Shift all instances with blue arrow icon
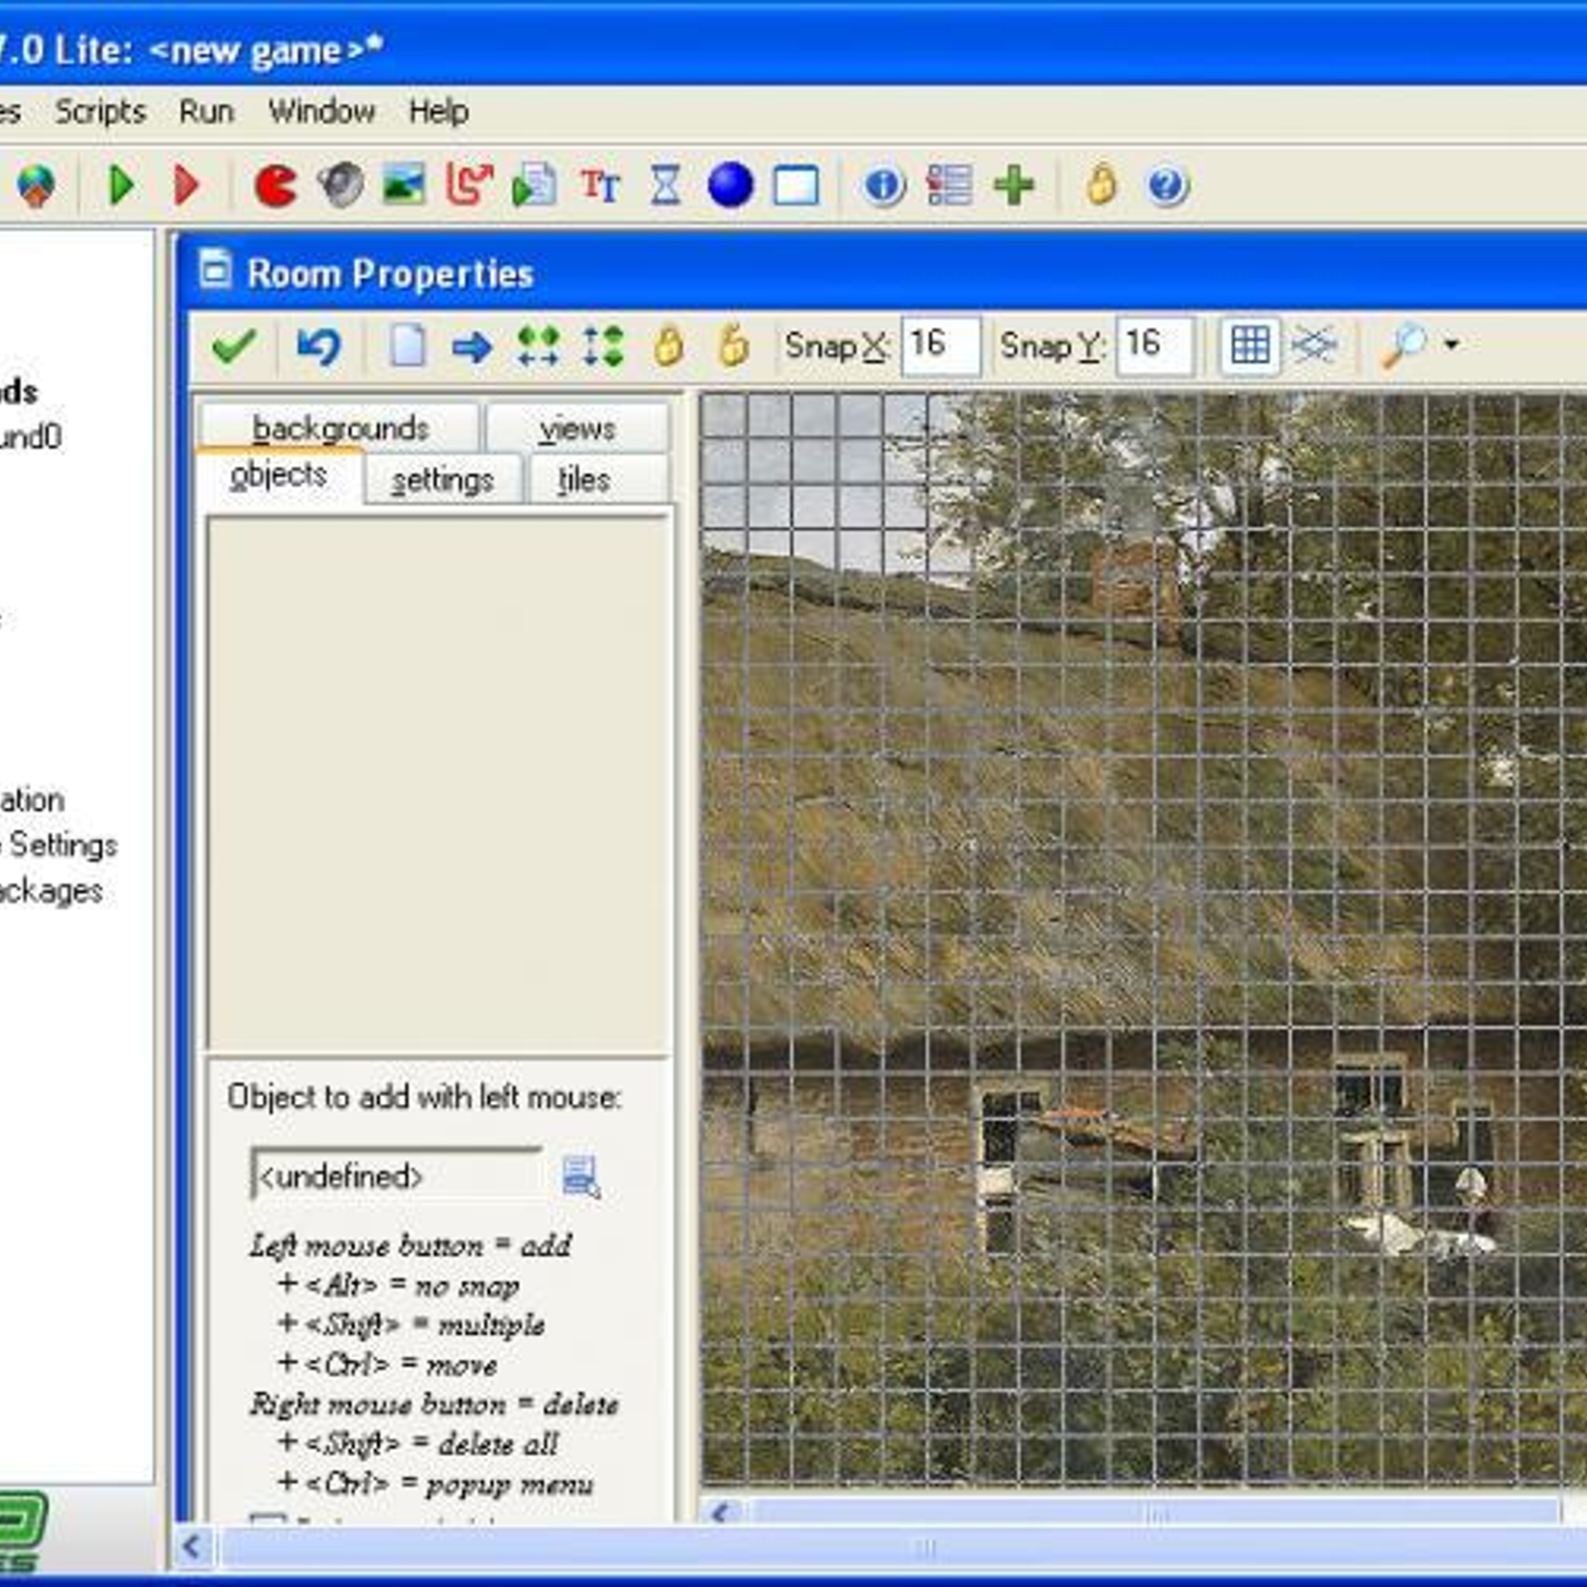 pyautogui.click(x=471, y=346)
